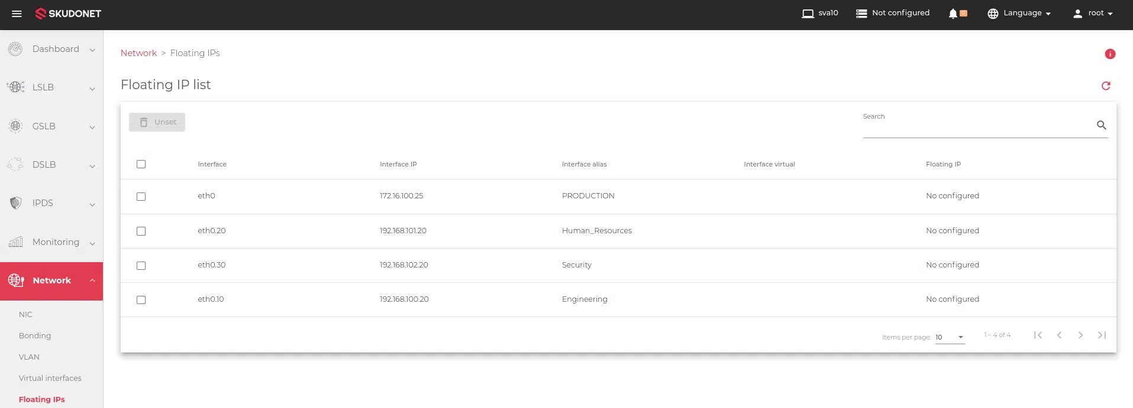Image resolution: width=1133 pixels, height=408 pixels.
Task: Click the search magnifier icon
Action: (1101, 125)
